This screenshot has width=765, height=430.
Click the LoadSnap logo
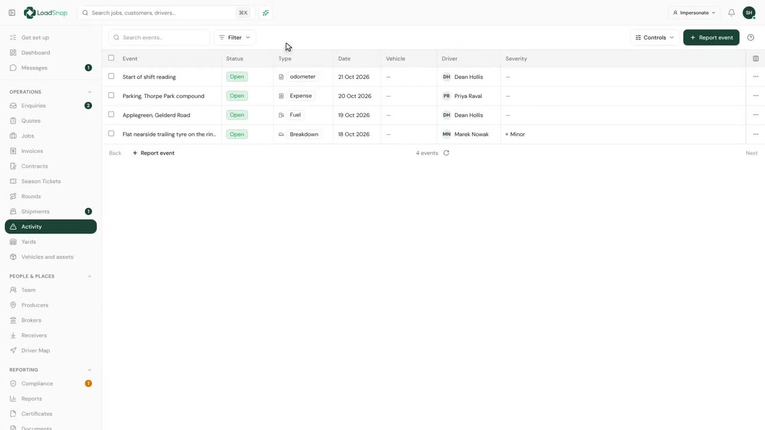[x=45, y=13]
